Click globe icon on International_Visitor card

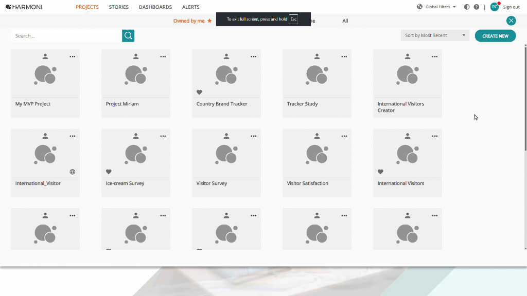point(72,172)
